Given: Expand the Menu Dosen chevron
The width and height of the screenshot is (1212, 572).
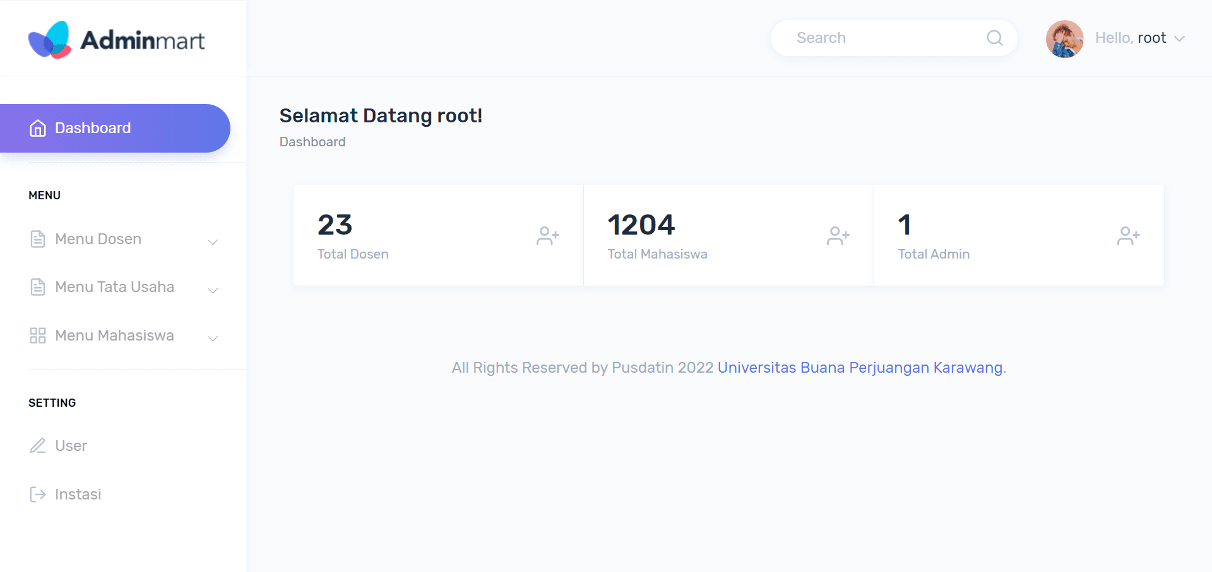Looking at the screenshot, I should (213, 242).
